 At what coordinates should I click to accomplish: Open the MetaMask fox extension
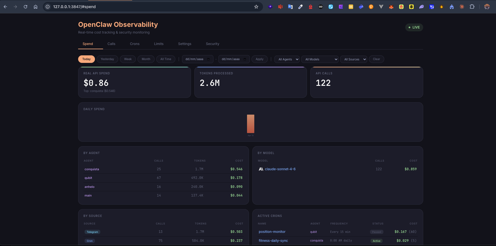pos(391,7)
